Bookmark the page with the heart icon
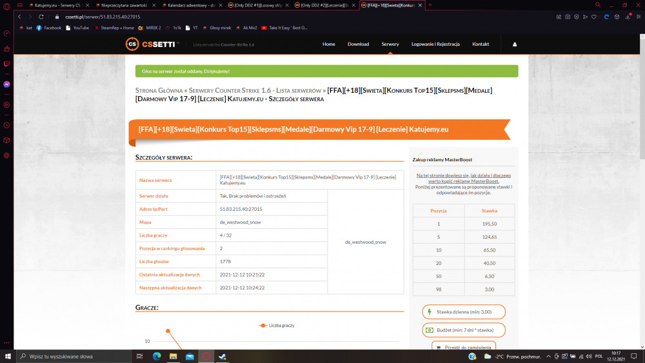The image size is (645, 363). pos(594,17)
